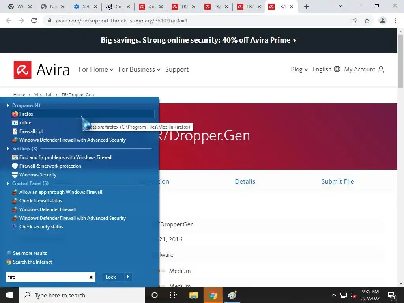Open the Paint taskbar icon
Viewport: 404px width, 303px height.
[232, 295]
